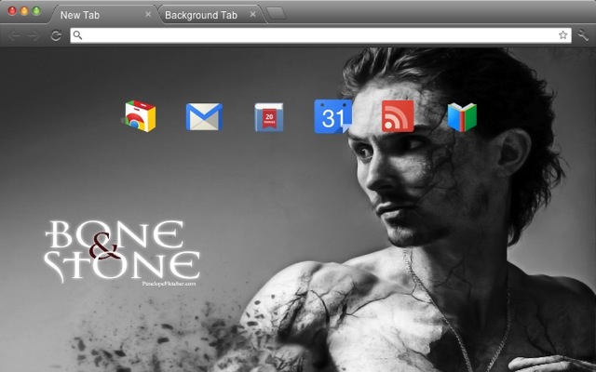Click the forward navigation arrow
596x372 pixels.
[34, 35]
